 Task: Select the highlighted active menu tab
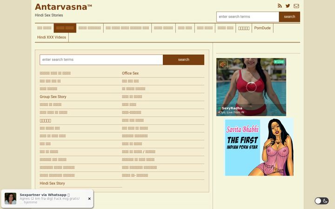65,28
